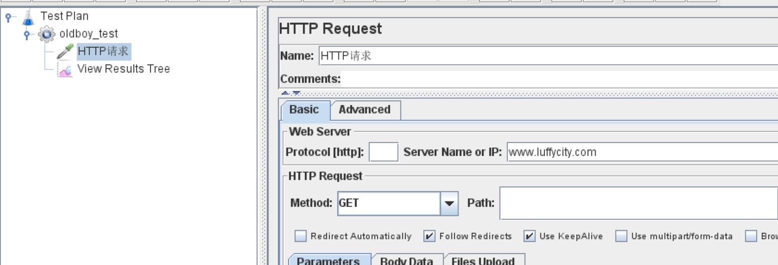778x265 pixels.
Task: Switch to the Advanced tab
Action: (x=365, y=110)
